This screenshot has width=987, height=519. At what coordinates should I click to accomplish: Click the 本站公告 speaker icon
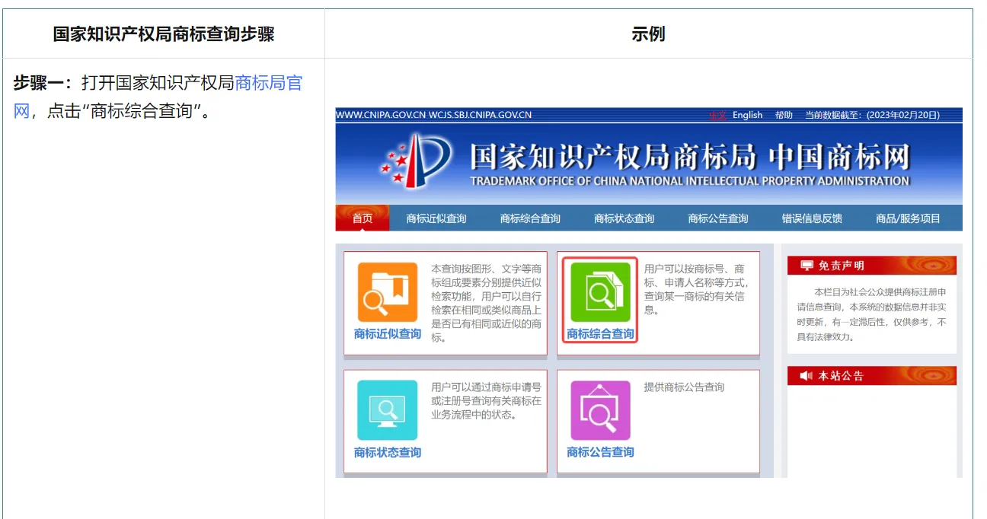[x=807, y=376]
